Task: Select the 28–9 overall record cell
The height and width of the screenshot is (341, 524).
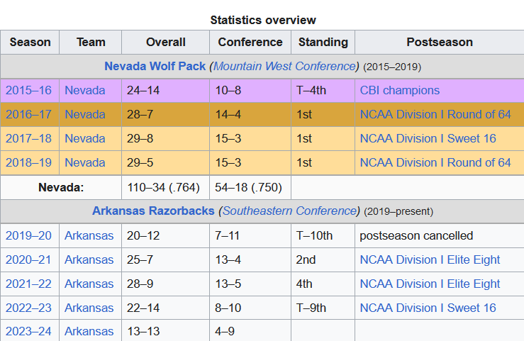Action: (x=165, y=284)
